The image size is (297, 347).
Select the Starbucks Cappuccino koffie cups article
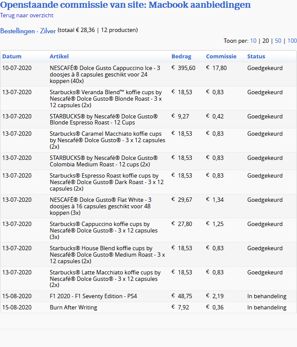(x=104, y=230)
